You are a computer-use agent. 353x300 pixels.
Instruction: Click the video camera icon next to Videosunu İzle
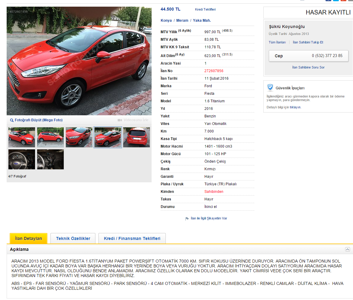click(120, 120)
